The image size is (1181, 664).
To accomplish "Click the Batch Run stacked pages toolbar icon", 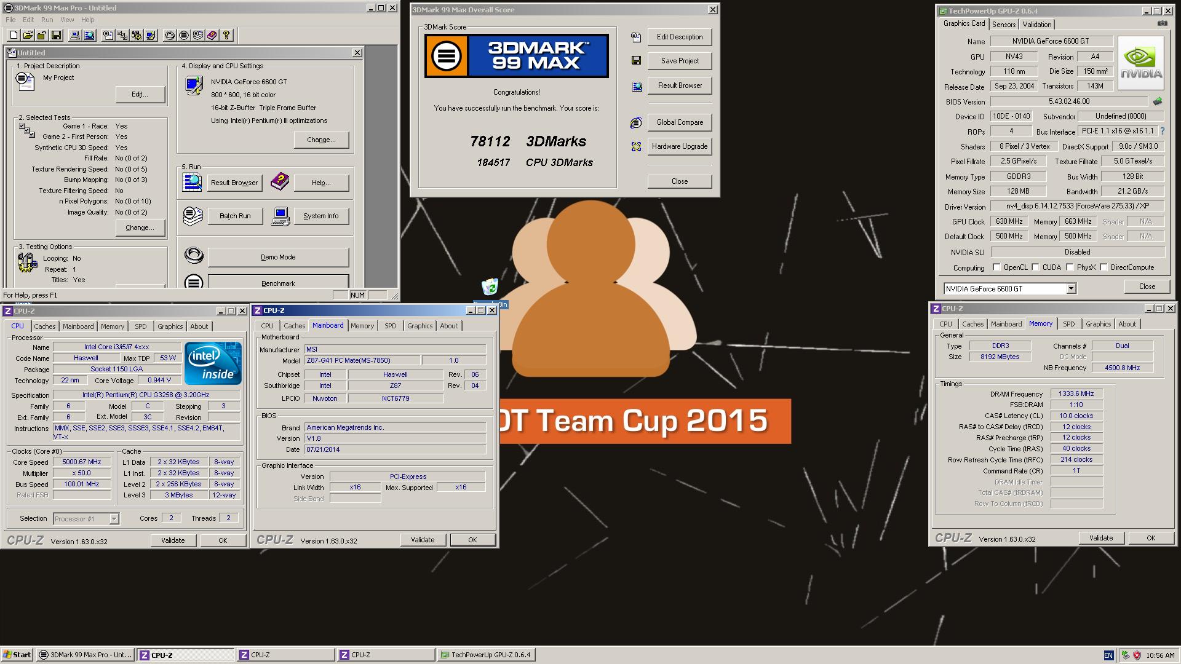I will pos(198,36).
